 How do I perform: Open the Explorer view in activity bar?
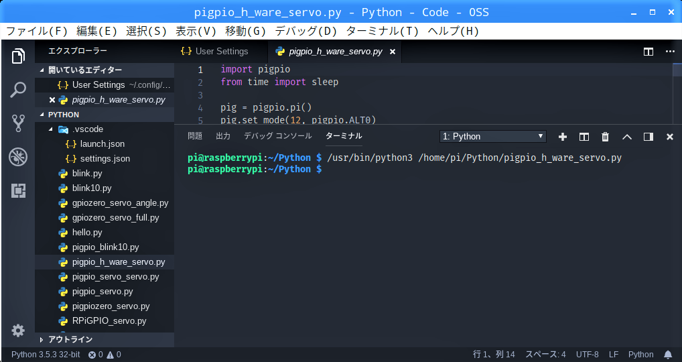(x=18, y=56)
